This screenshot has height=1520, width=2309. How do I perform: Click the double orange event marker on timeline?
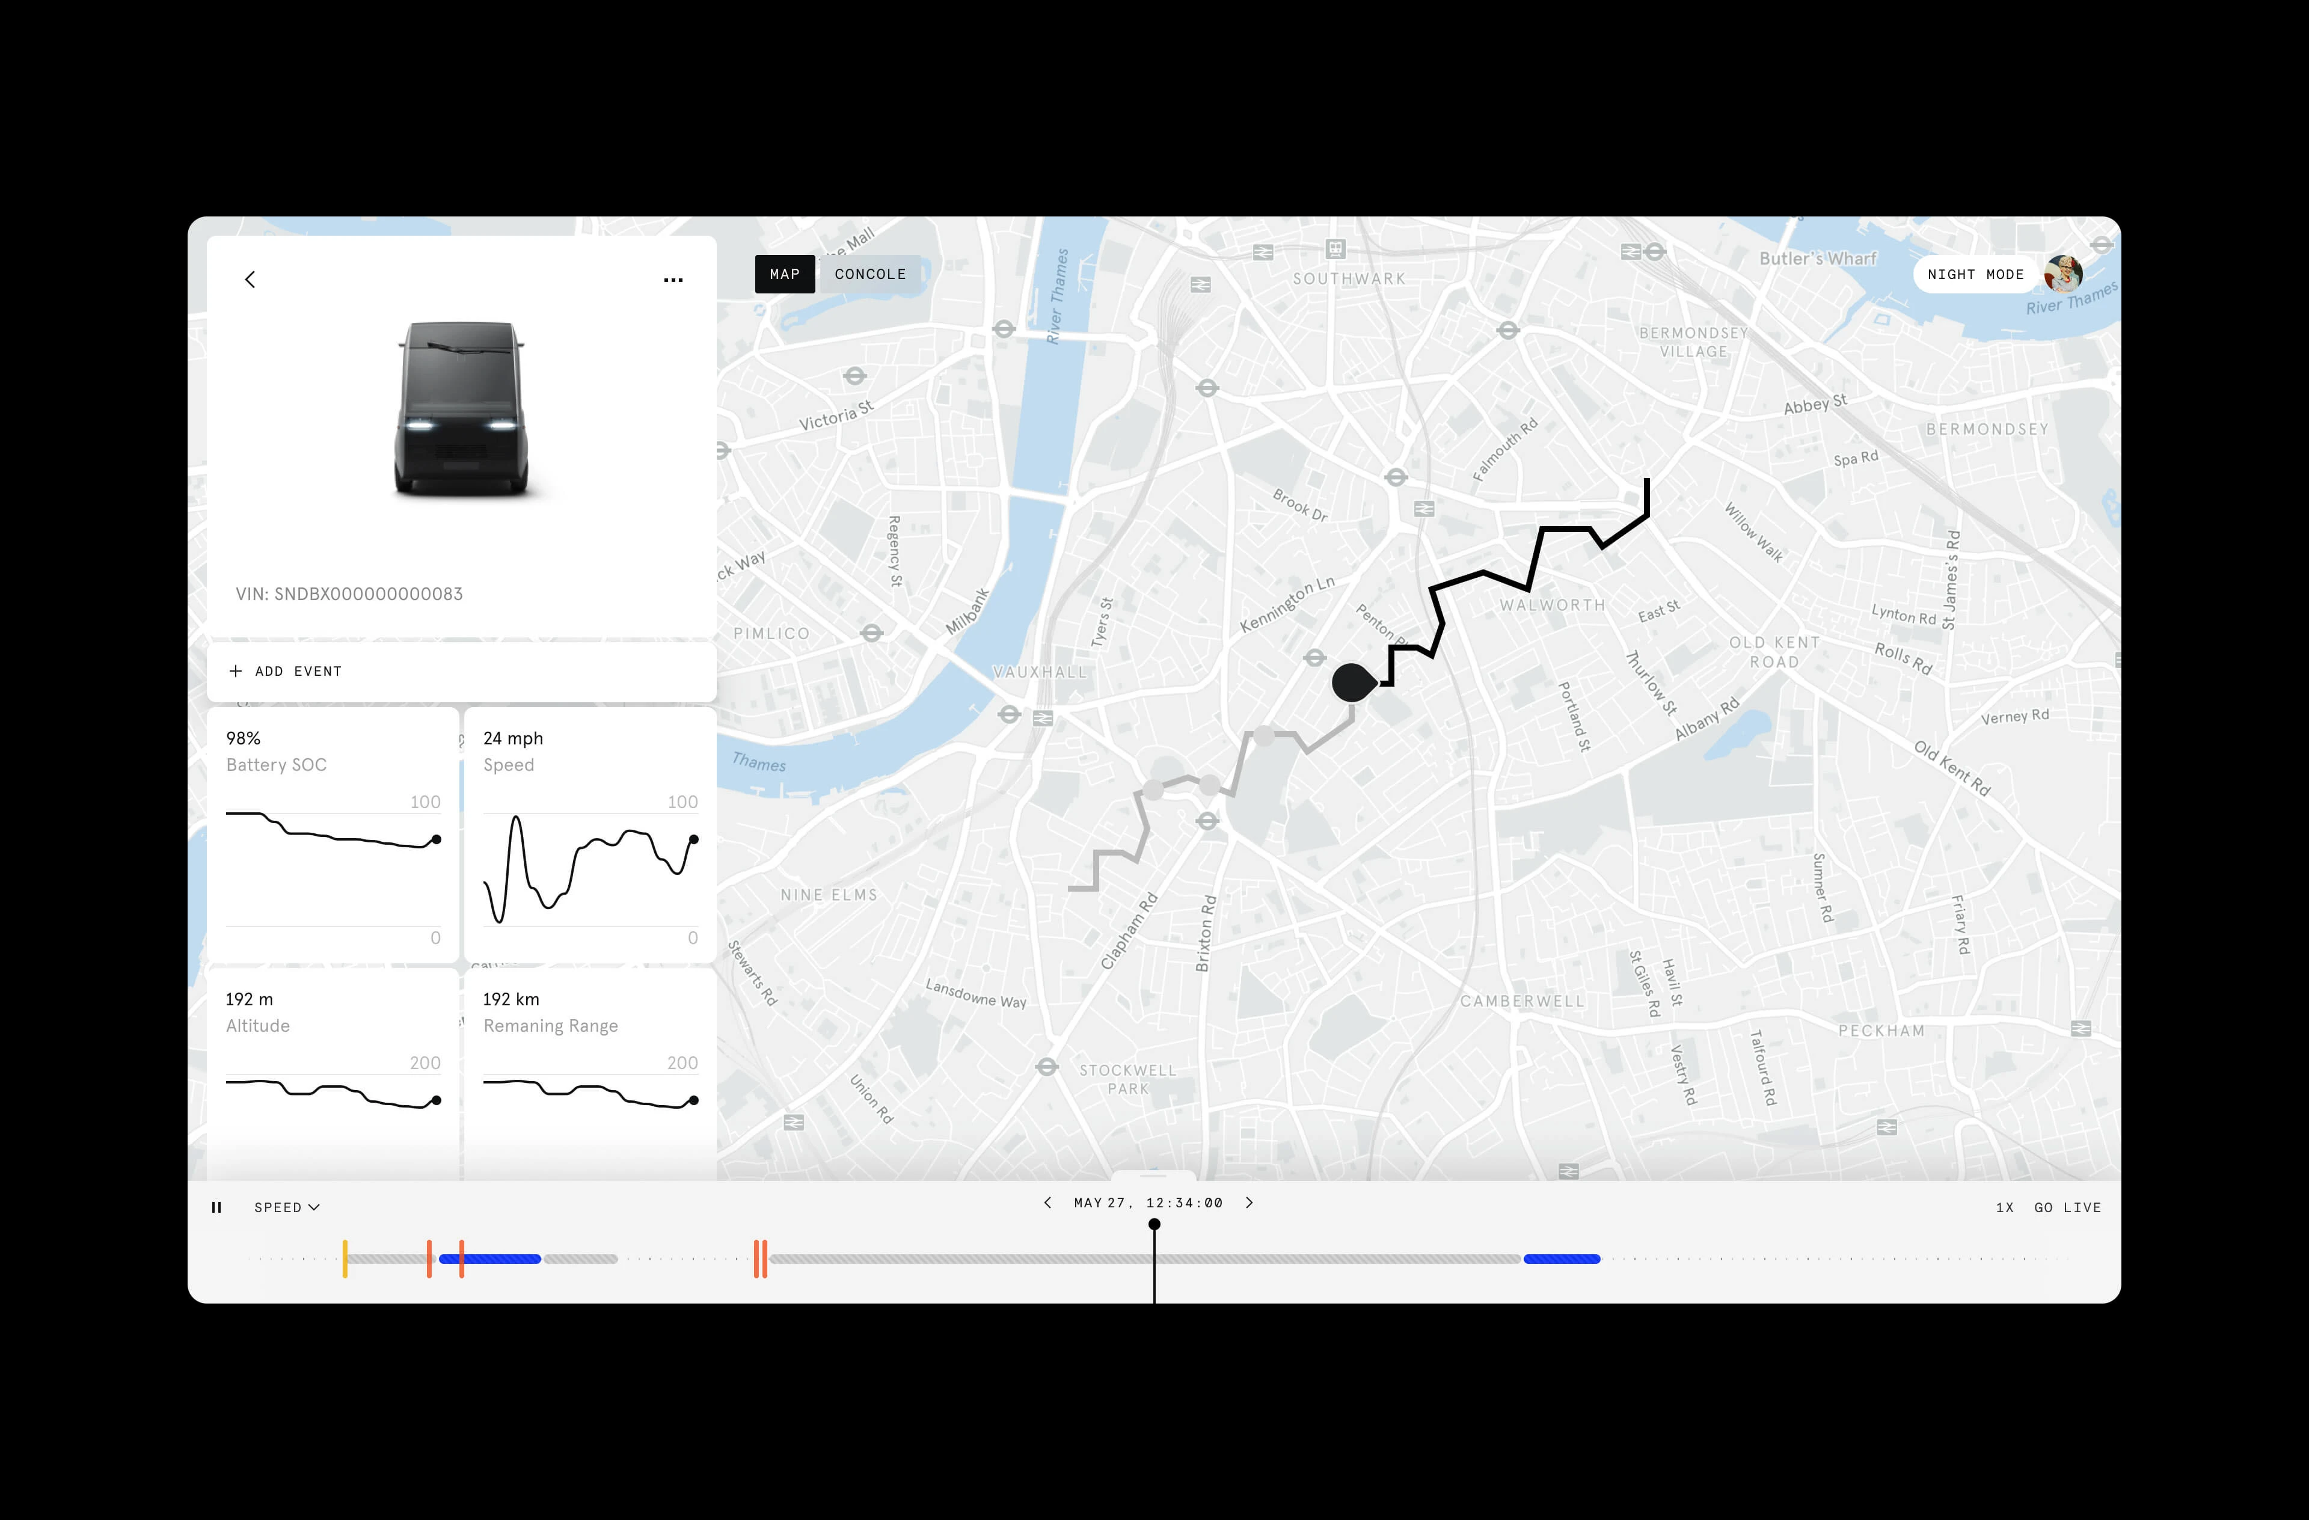[761, 1259]
